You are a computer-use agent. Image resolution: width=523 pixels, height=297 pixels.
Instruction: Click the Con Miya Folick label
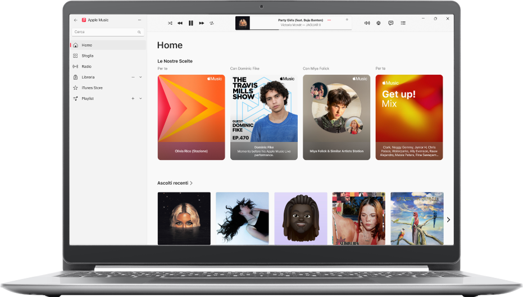316,68
